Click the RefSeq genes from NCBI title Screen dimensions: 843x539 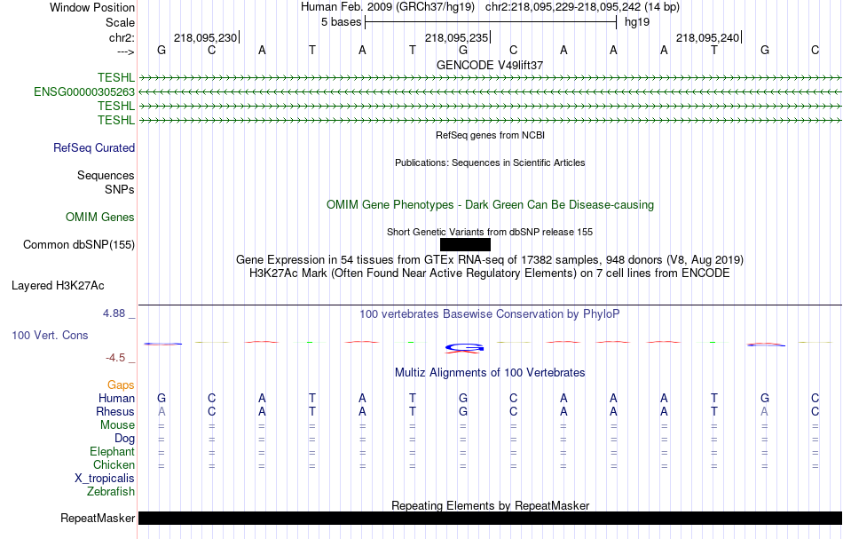click(x=490, y=136)
